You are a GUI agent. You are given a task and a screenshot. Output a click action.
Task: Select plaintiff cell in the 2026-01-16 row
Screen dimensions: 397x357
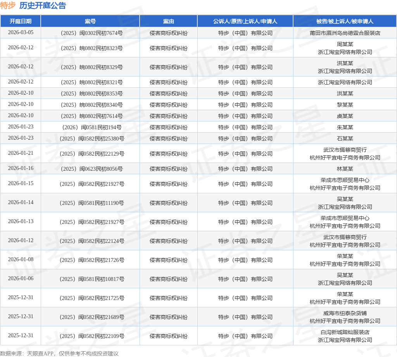point(245,169)
